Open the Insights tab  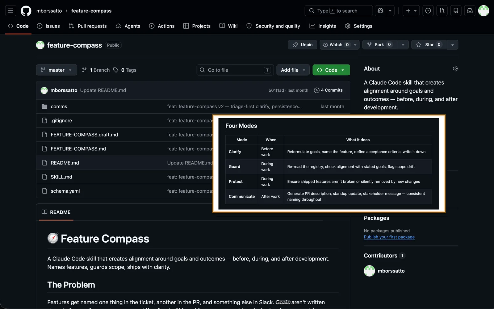(323, 26)
